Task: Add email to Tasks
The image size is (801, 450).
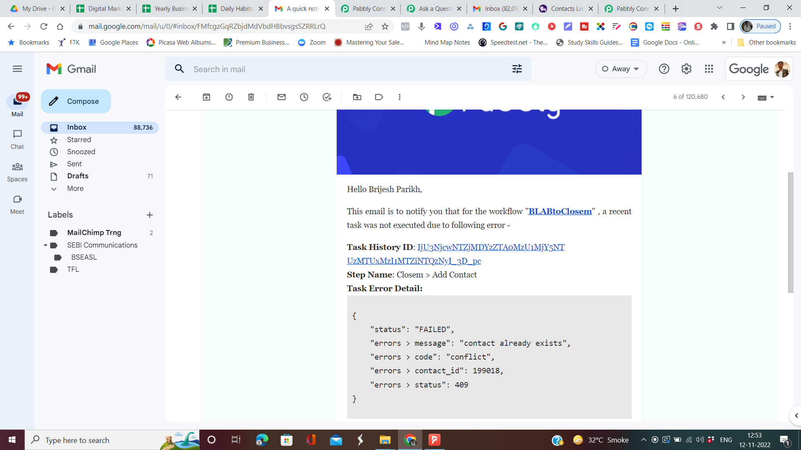Action: pos(327,97)
